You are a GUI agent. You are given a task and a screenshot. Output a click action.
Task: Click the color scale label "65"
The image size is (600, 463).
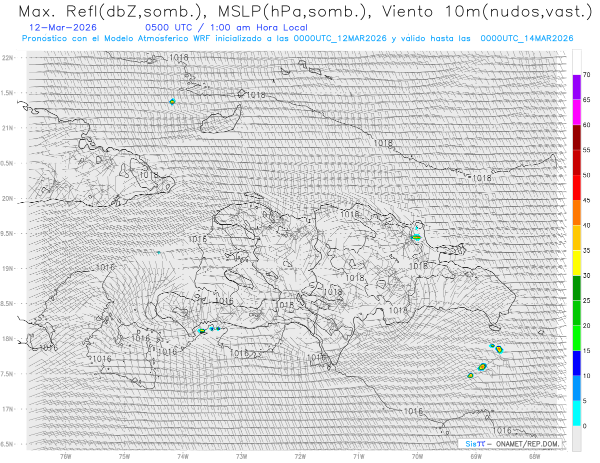586,100
